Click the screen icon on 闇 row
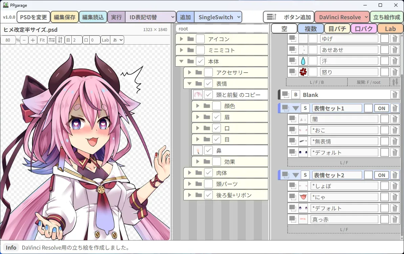The image size is (404, 254). pos(292,119)
